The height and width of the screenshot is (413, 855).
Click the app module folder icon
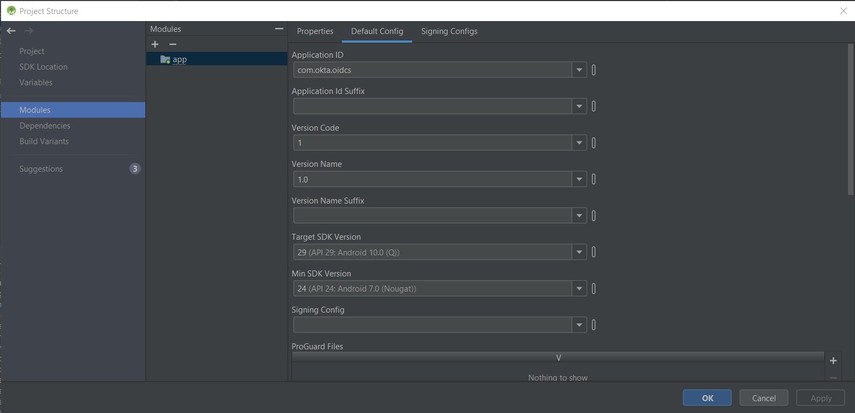coord(165,59)
